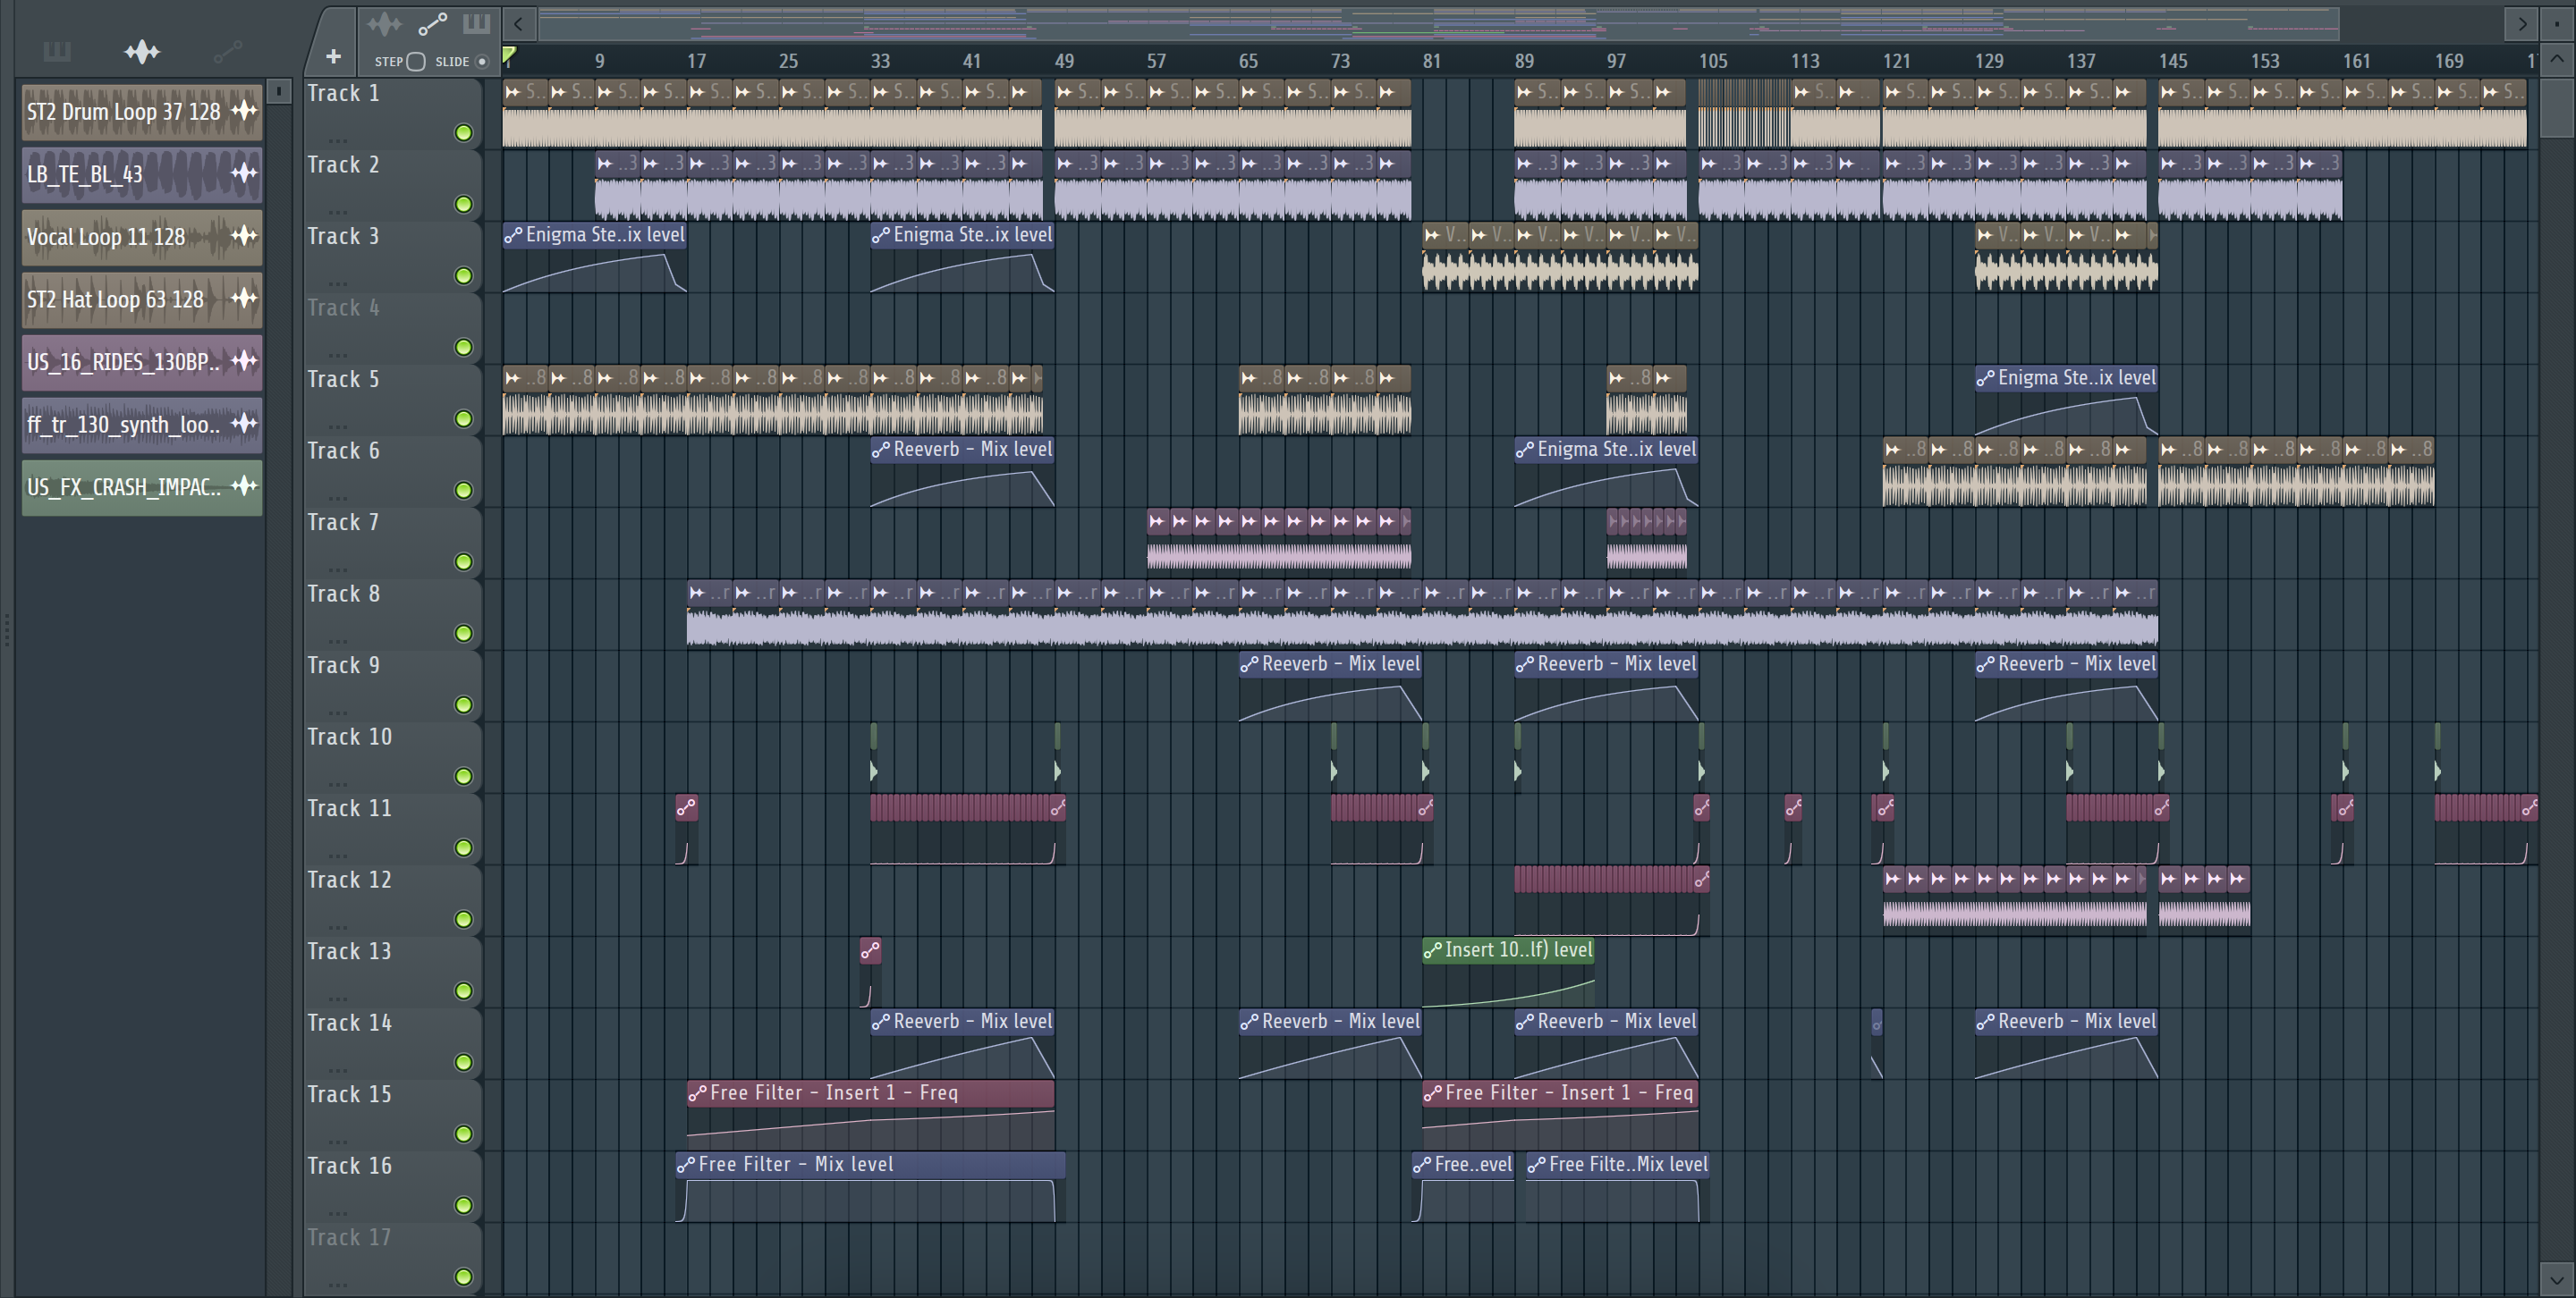Click automation icon of Insert 10 level clip
This screenshot has height=1298, width=2576.
click(1433, 950)
